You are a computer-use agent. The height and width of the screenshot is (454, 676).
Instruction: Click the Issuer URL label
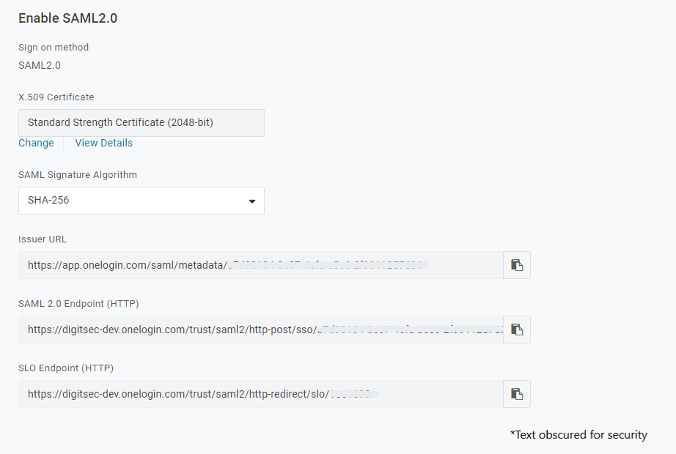[43, 239]
